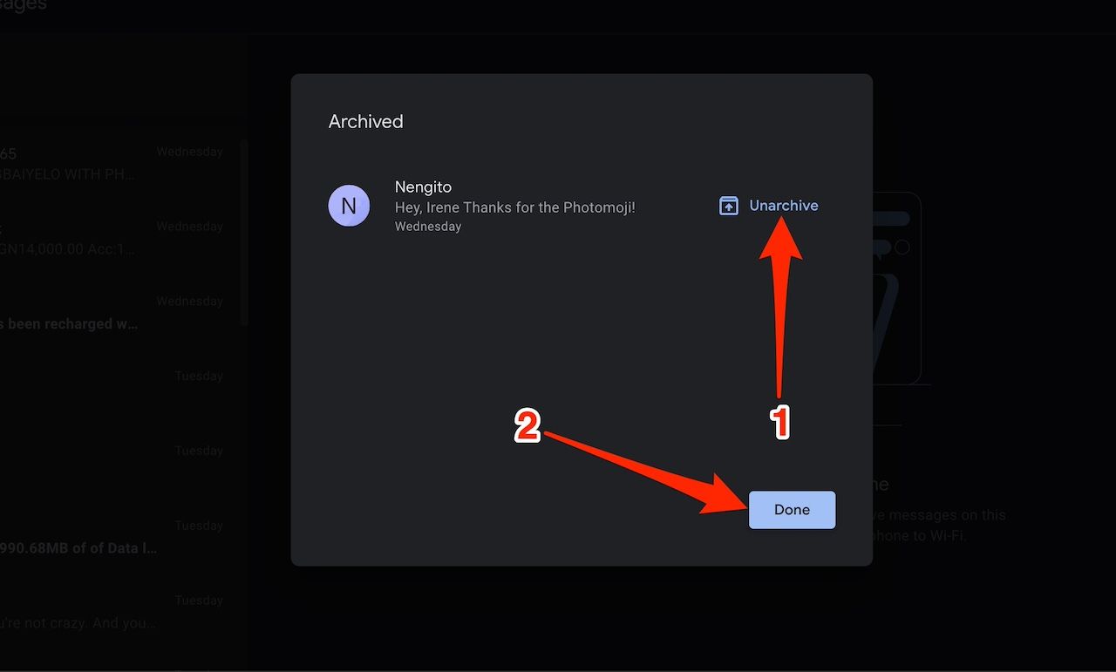
Task: Open the 'been recharged' conversation
Action: 68,323
